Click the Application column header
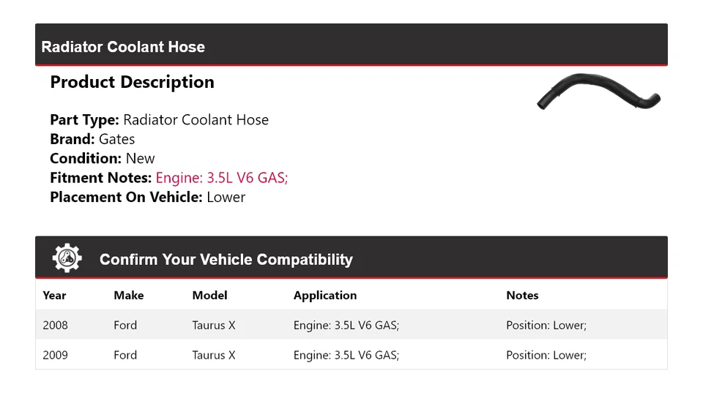The width and height of the screenshot is (703, 393). click(x=325, y=296)
